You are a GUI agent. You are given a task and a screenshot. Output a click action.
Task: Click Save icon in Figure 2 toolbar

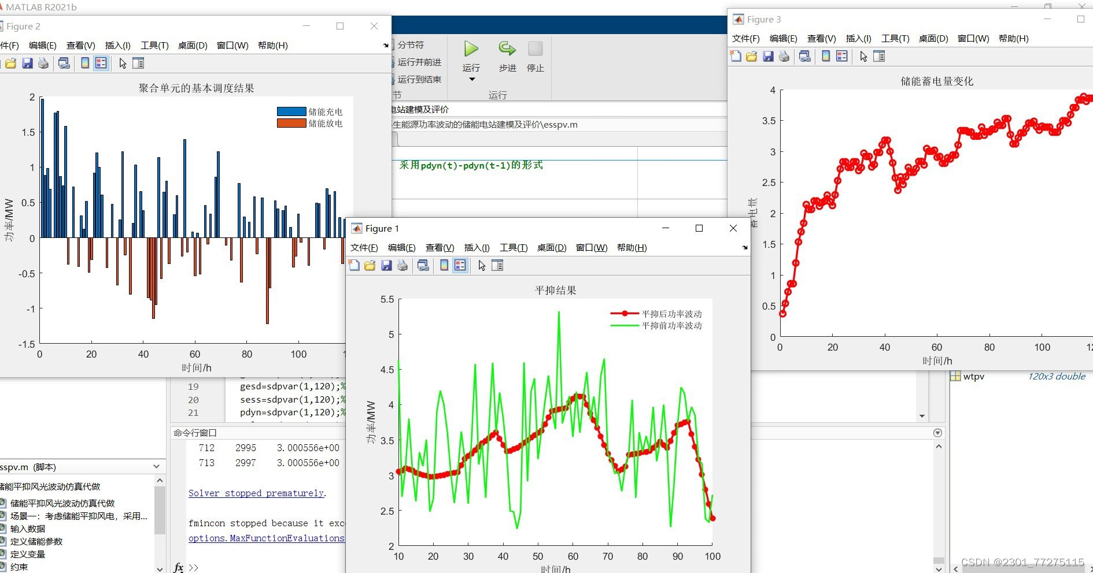pos(27,64)
